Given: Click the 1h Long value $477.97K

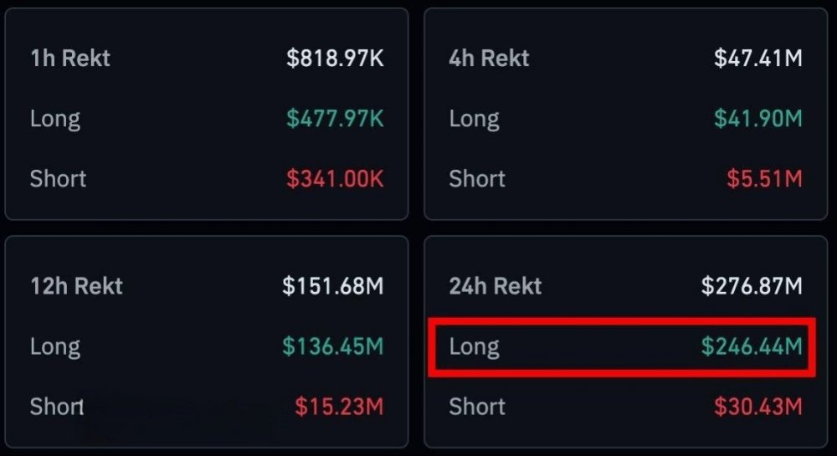Looking at the screenshot, I should coord(335,119).
